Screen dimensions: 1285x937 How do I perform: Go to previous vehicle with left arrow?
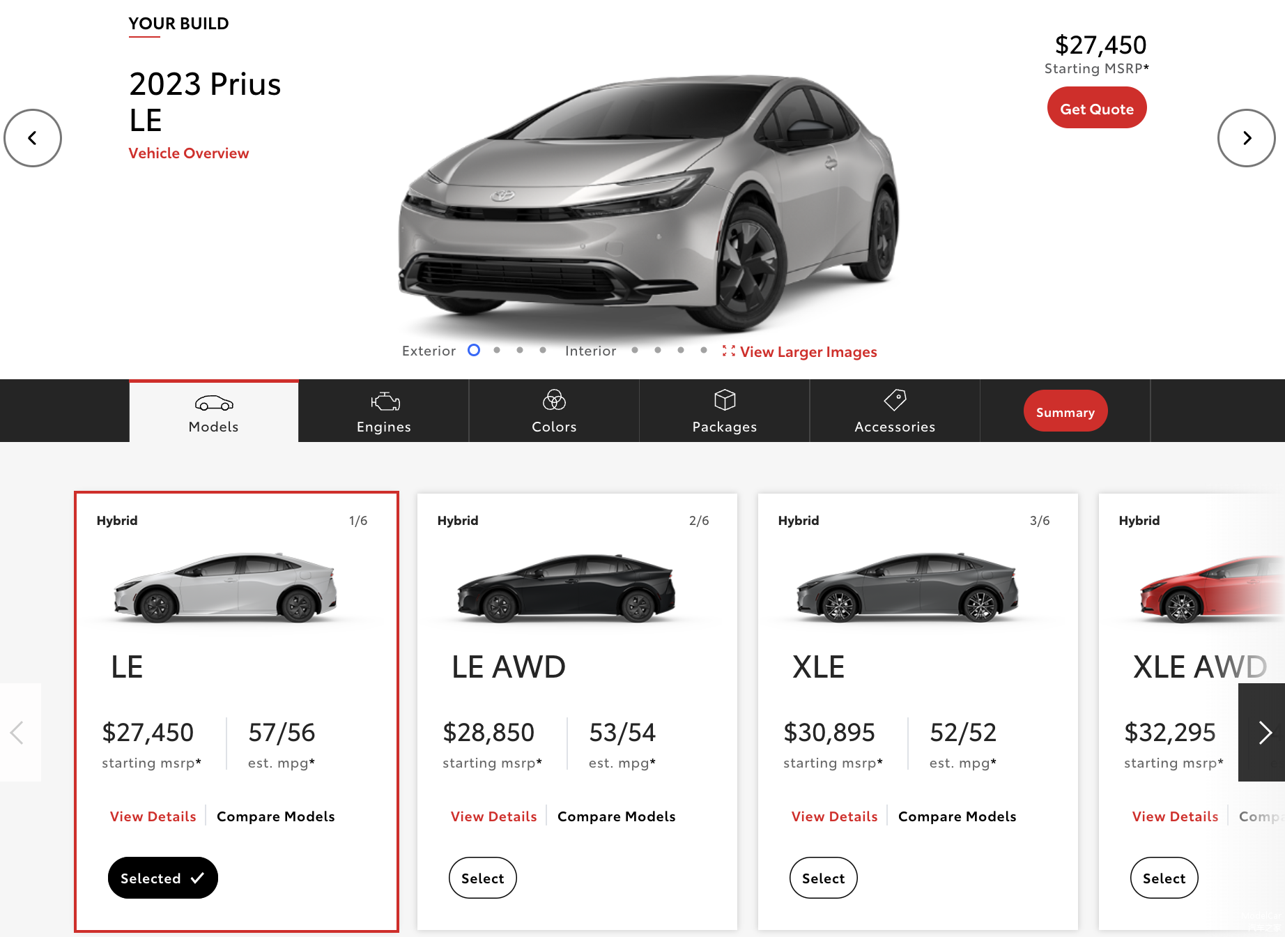coord(33,138)
